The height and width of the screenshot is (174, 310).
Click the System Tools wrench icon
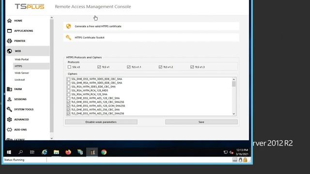(x=9, y=109)
